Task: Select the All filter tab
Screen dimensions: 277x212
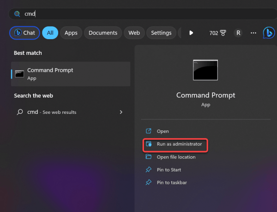Action: click(x=50, y=33)
